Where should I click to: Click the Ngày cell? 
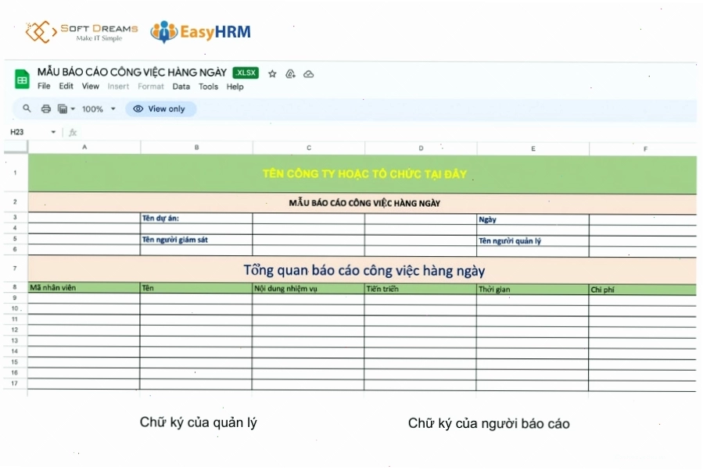(533, 219)
